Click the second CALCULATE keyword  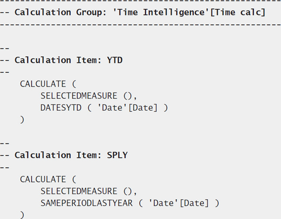[43, 179]
